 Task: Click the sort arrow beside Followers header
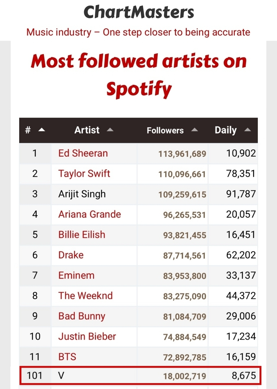pyautogui.click(x=195, y=130)
